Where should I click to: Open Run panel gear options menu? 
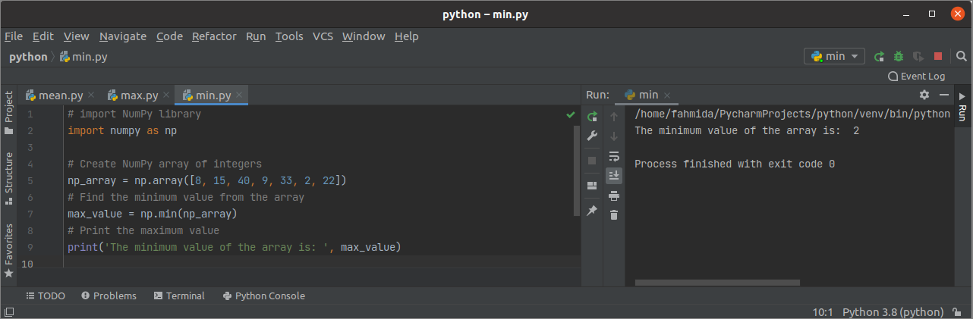pos(924,95)
